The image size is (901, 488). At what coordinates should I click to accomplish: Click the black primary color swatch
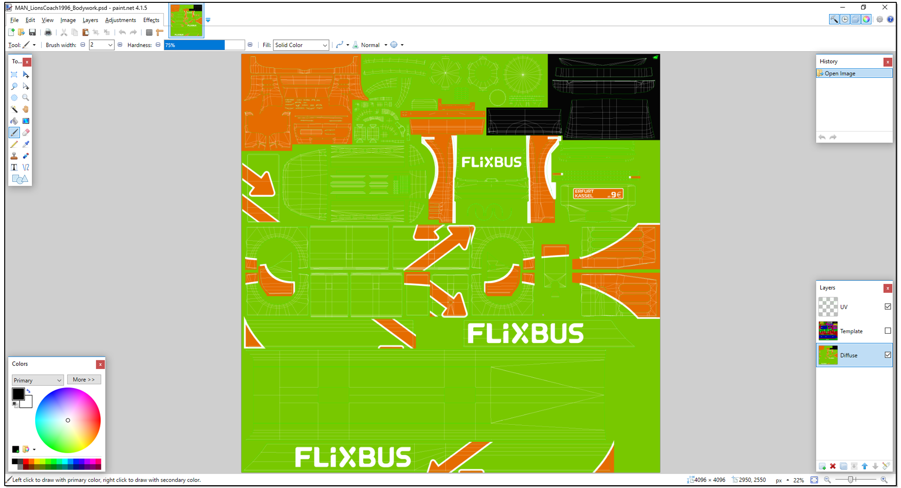coord(18,394)
